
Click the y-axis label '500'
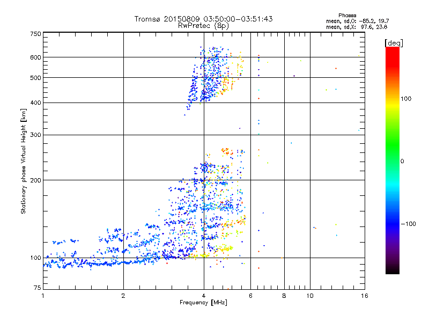[x=35, y=78]
